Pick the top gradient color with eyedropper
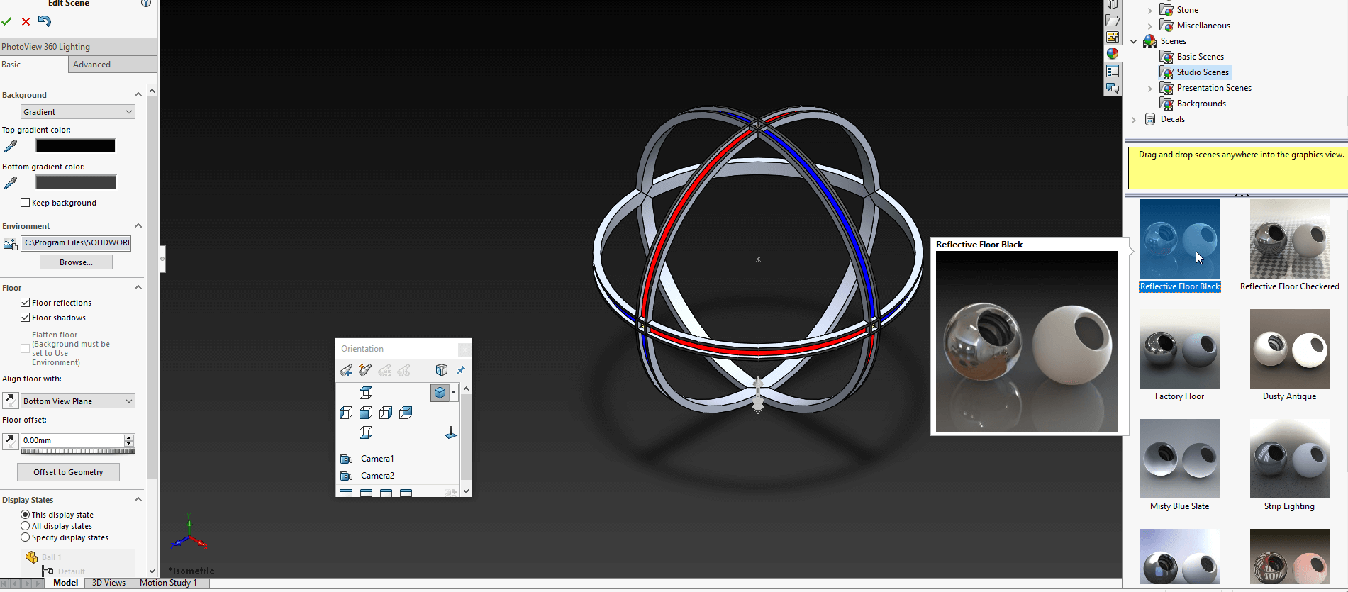Viewport: 1348px width, 592px height. click(x=11, y=146)
